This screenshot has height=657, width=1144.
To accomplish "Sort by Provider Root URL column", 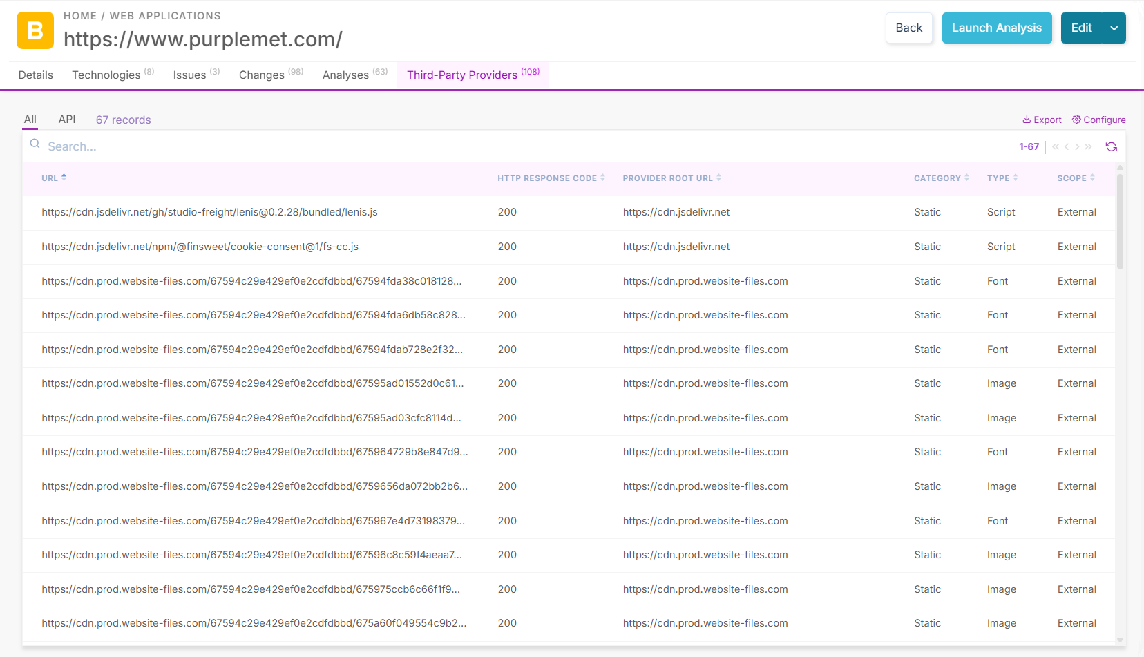I will coord(671,178).
